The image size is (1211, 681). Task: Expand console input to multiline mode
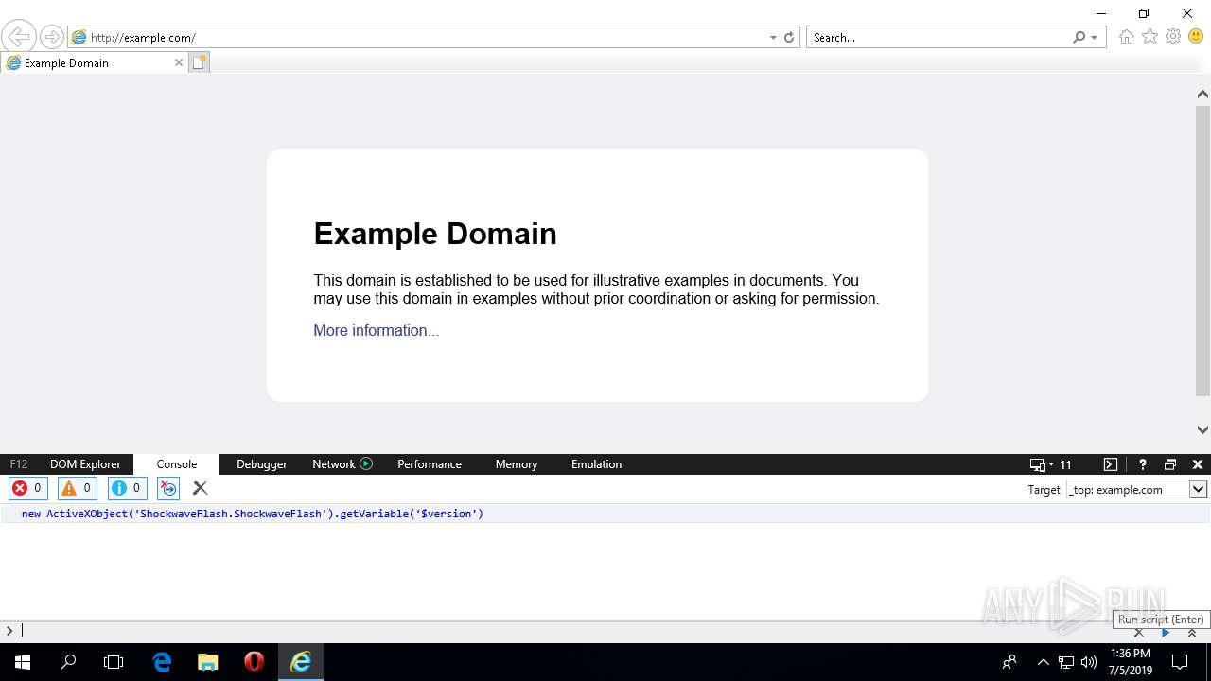[x=1192, y=633]
